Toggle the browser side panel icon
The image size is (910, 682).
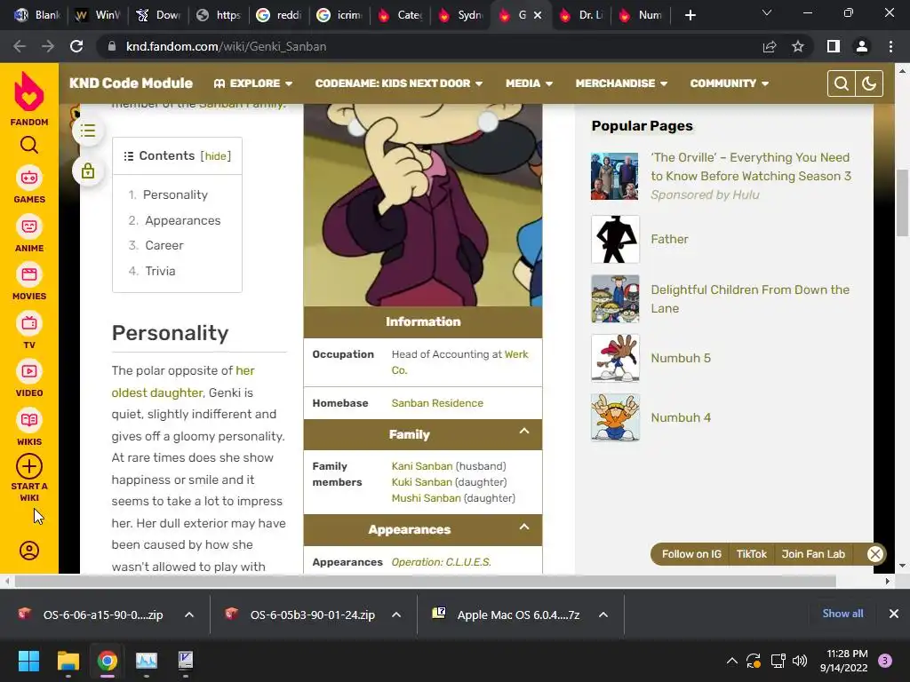point(834,46)
